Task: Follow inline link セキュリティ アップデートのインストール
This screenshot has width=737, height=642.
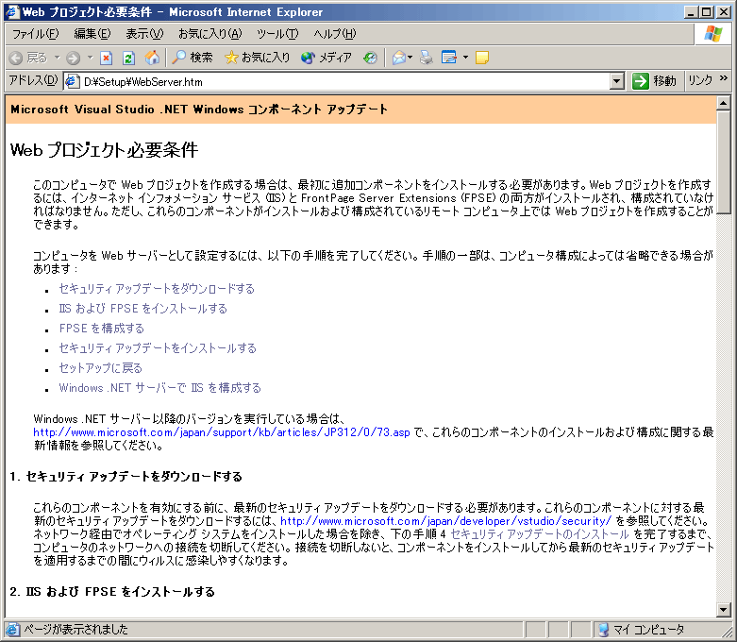Action: click(x=540, y=534)
